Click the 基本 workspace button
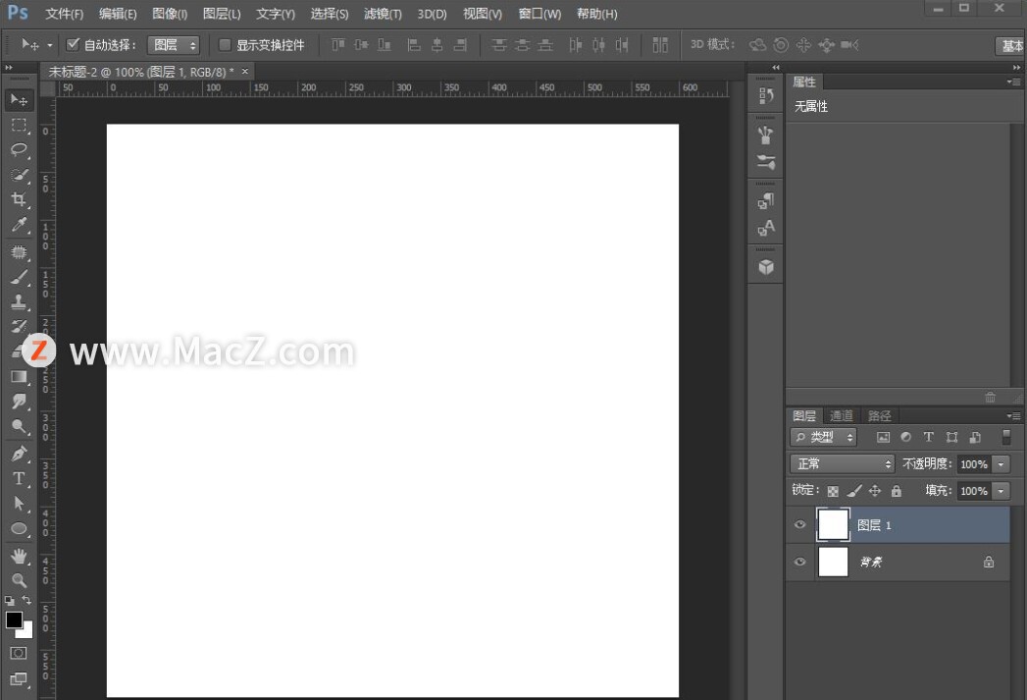Image resolution: width=1027 pixels, height=700 pixels. click(x=1011, y=45)
